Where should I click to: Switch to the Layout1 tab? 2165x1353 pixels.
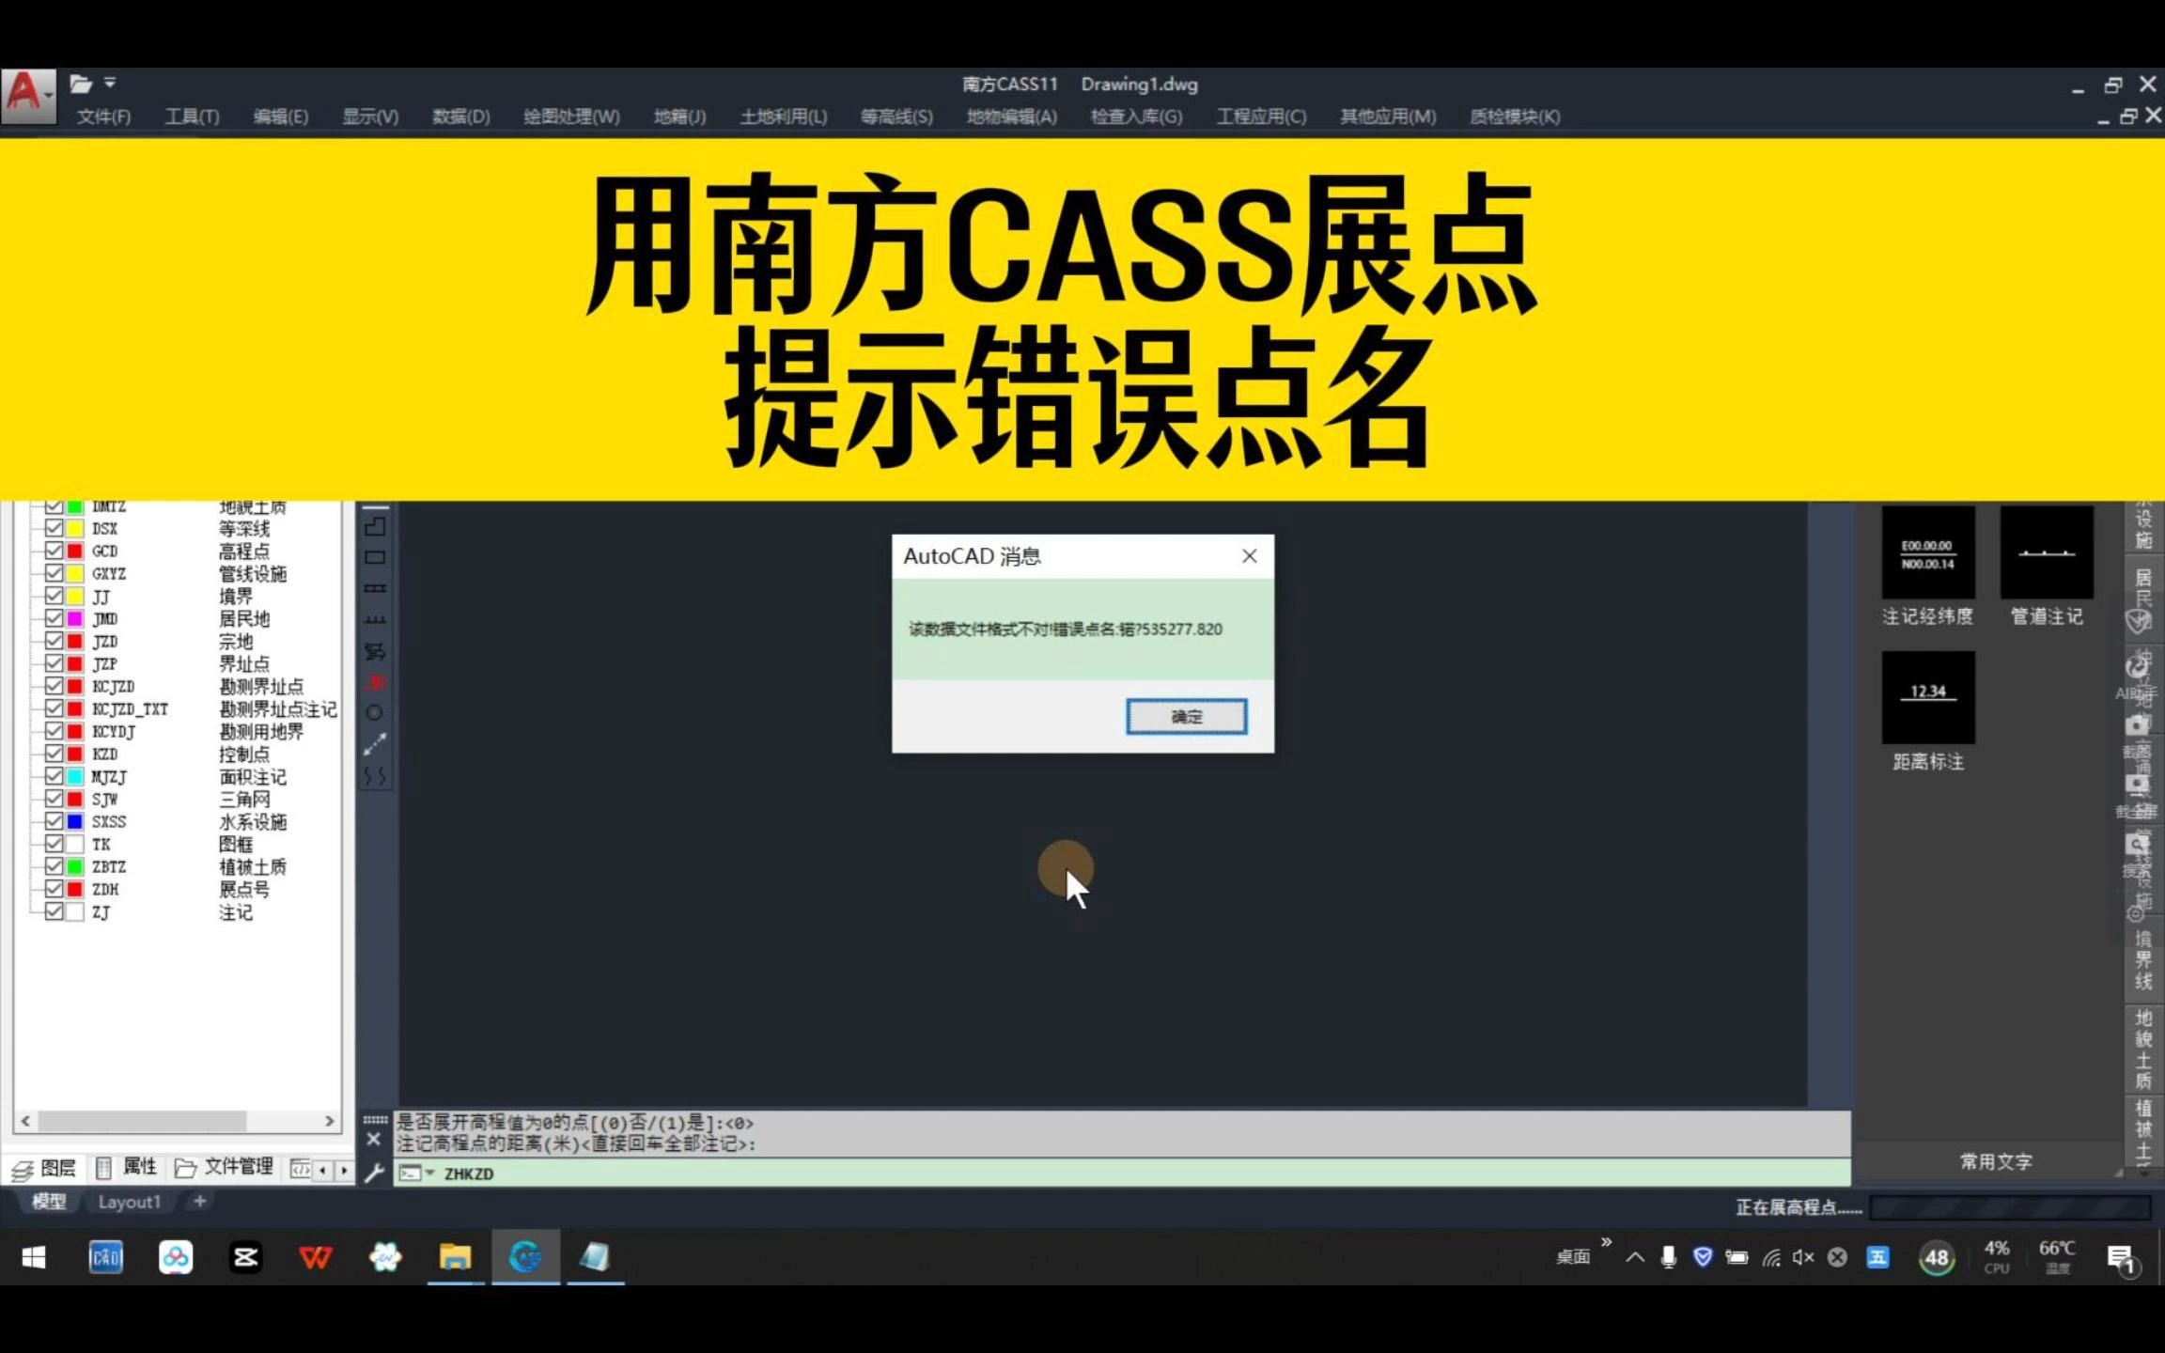(130, 1202)
